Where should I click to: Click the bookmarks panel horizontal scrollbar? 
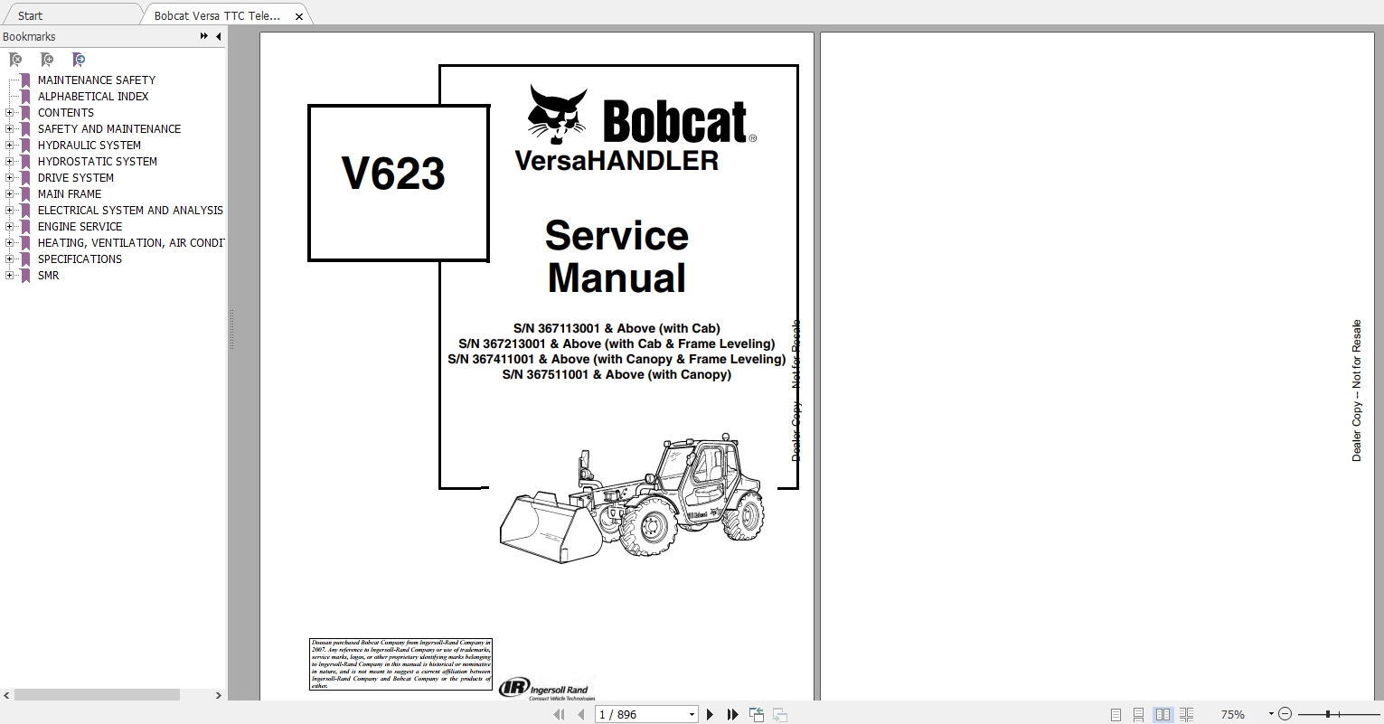click(98, 695)
